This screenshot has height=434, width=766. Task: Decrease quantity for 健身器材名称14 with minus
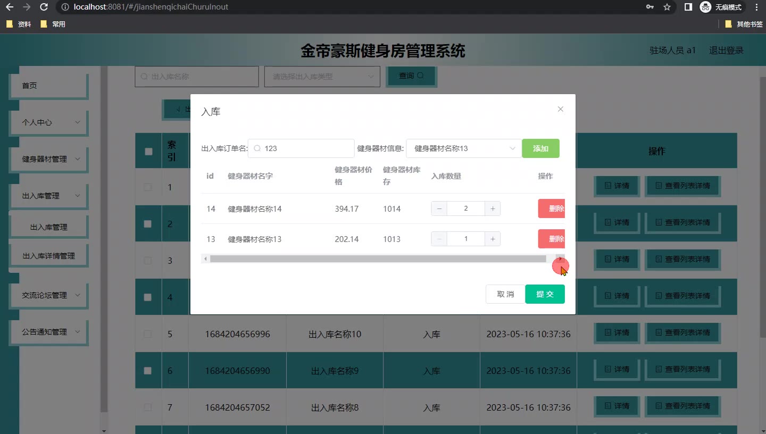439,208
